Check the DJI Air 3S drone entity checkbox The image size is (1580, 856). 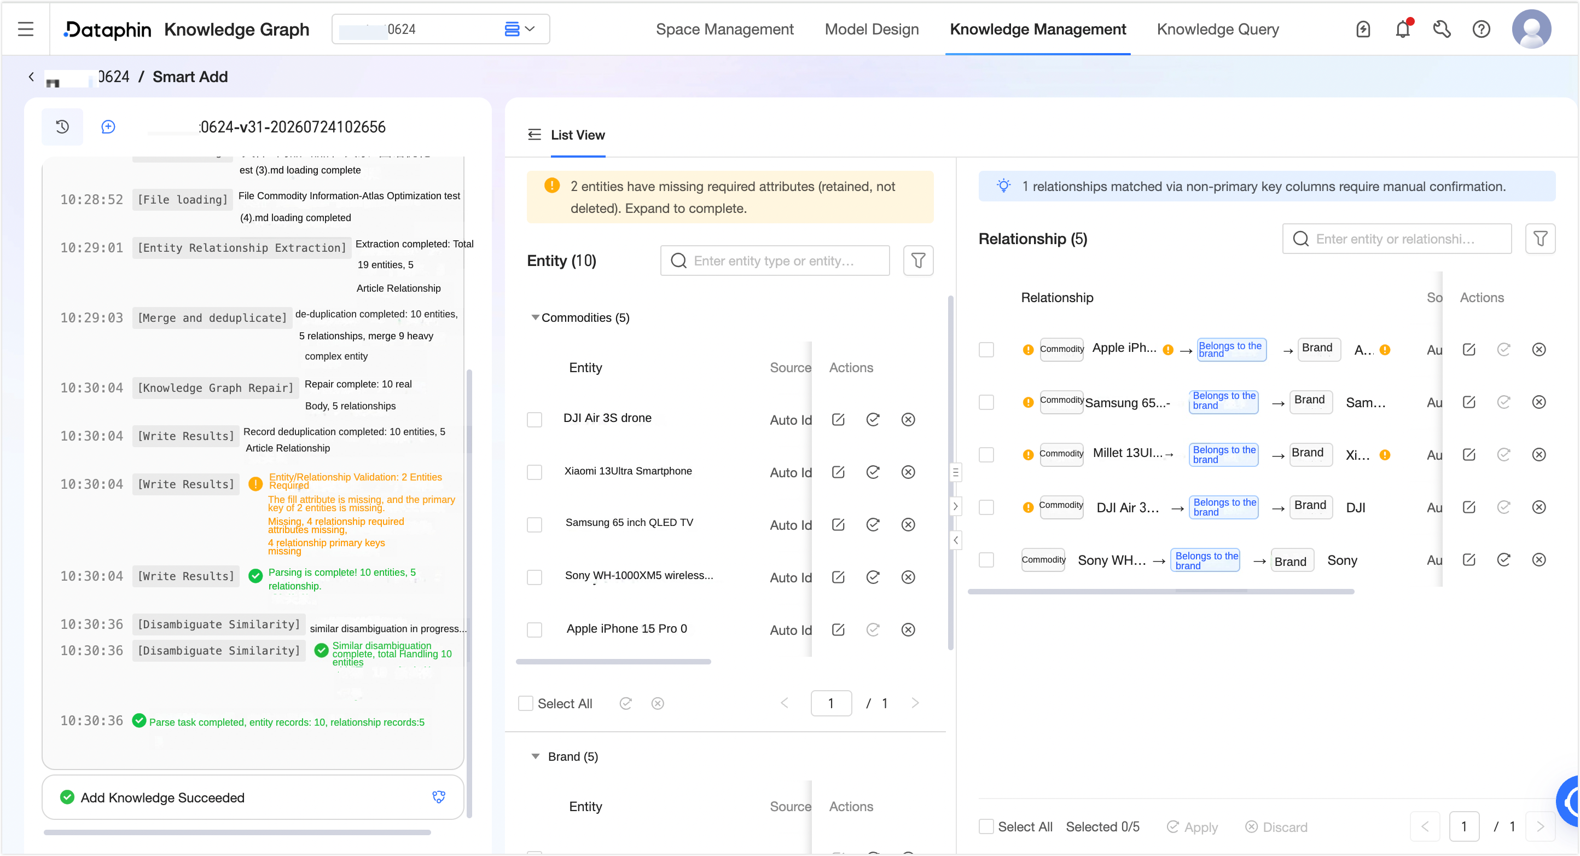pos(535,420)
